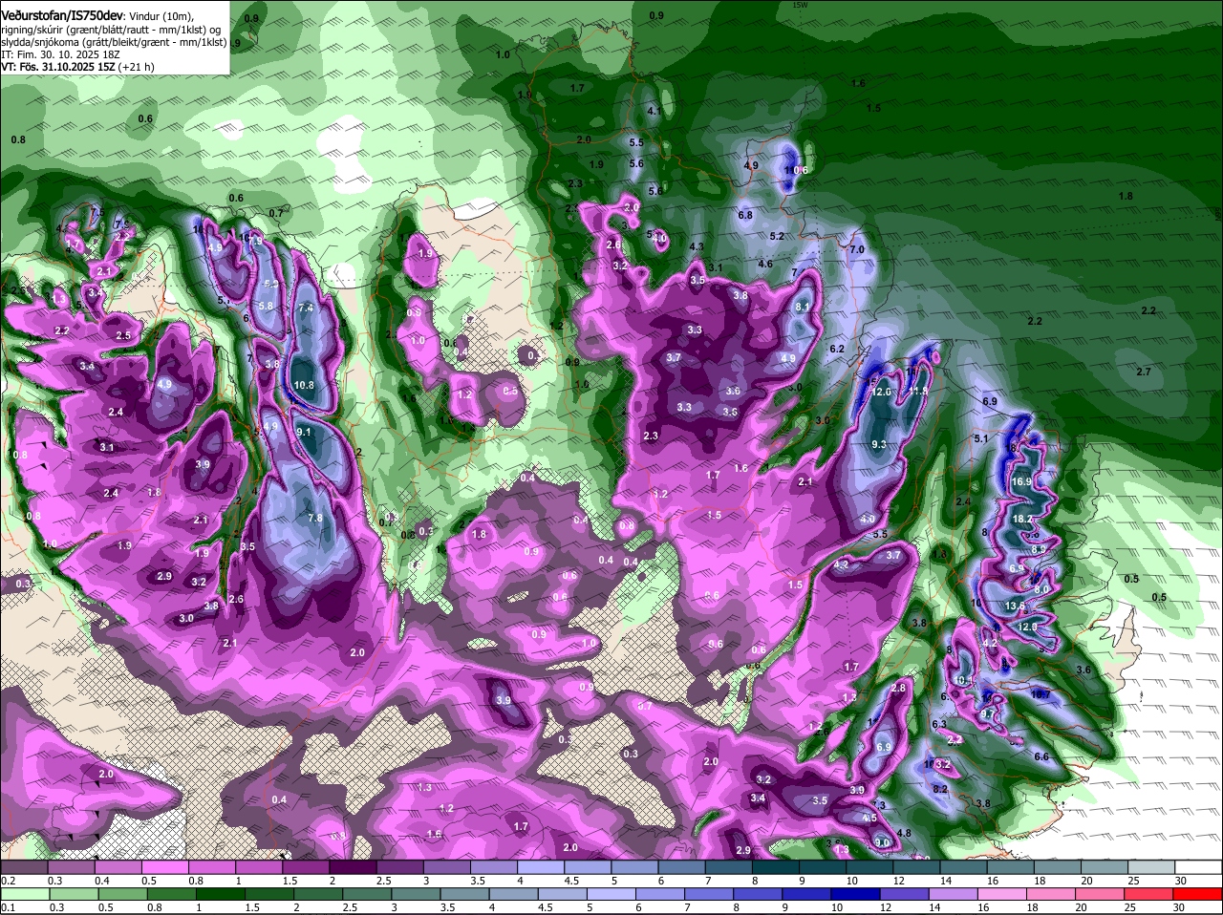Click the 7.4 precipitation value on the map
Screen dimensions: 1223x915
click(x=306, y=309)
